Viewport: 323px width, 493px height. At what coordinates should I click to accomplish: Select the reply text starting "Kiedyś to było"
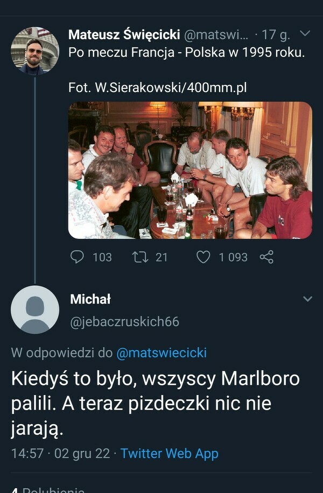tap(155, 404)
